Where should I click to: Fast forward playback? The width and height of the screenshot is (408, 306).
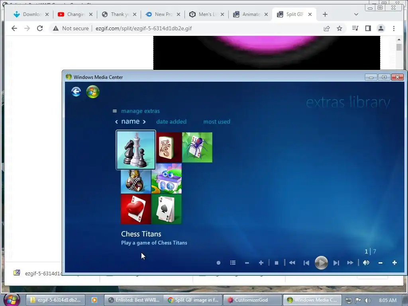[x=350, y=263]
